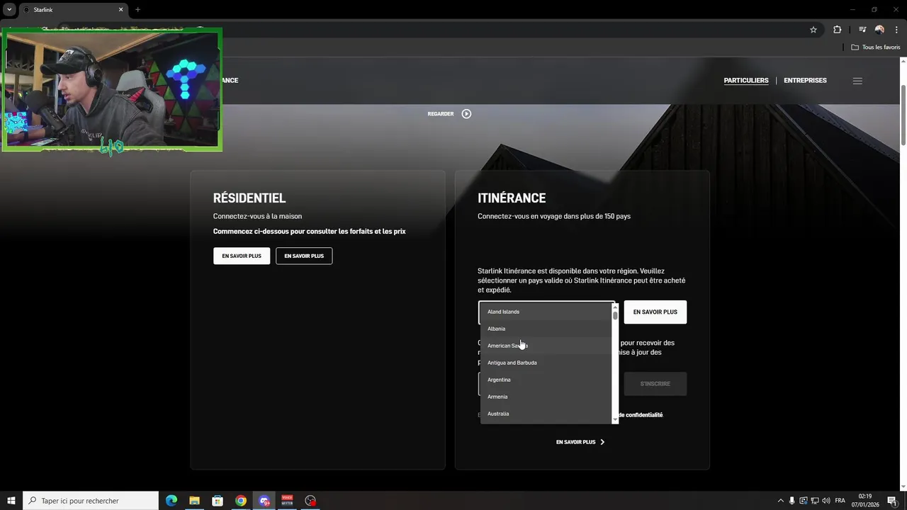Viewport: 907px width, 510px height.
Task: Open Microsoft Store from the taskbar
Action: [218, 501]
